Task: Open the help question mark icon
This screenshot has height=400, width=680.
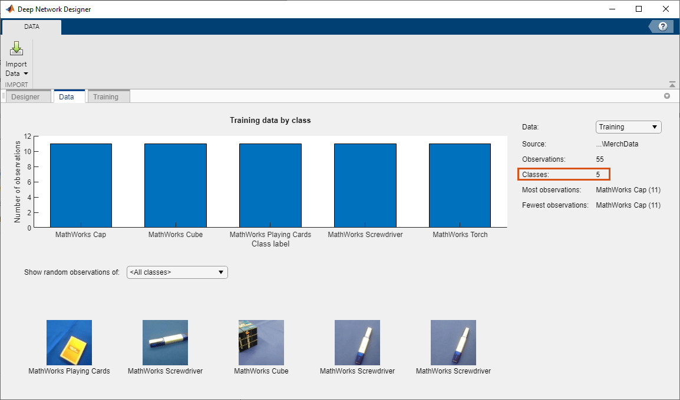Action: tap(662, 26)
